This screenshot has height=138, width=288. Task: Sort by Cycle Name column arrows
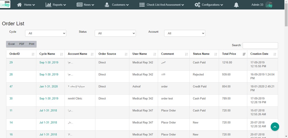(62, 54)
